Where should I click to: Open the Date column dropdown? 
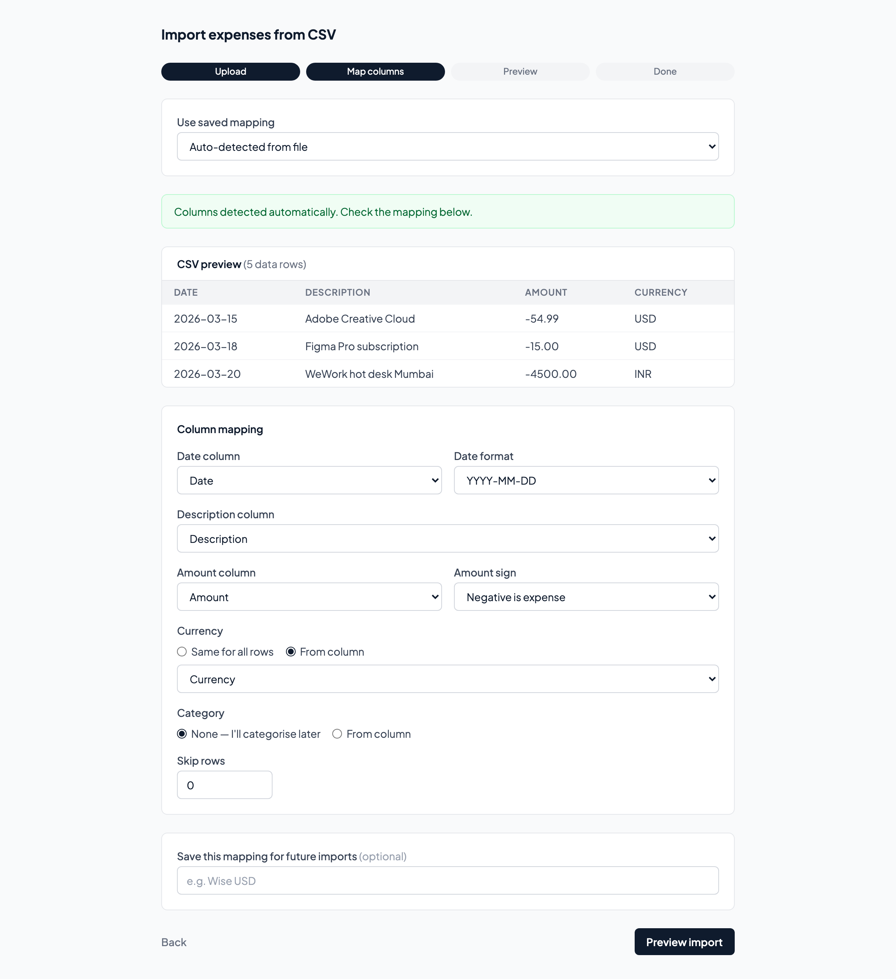tap(309, 480)
